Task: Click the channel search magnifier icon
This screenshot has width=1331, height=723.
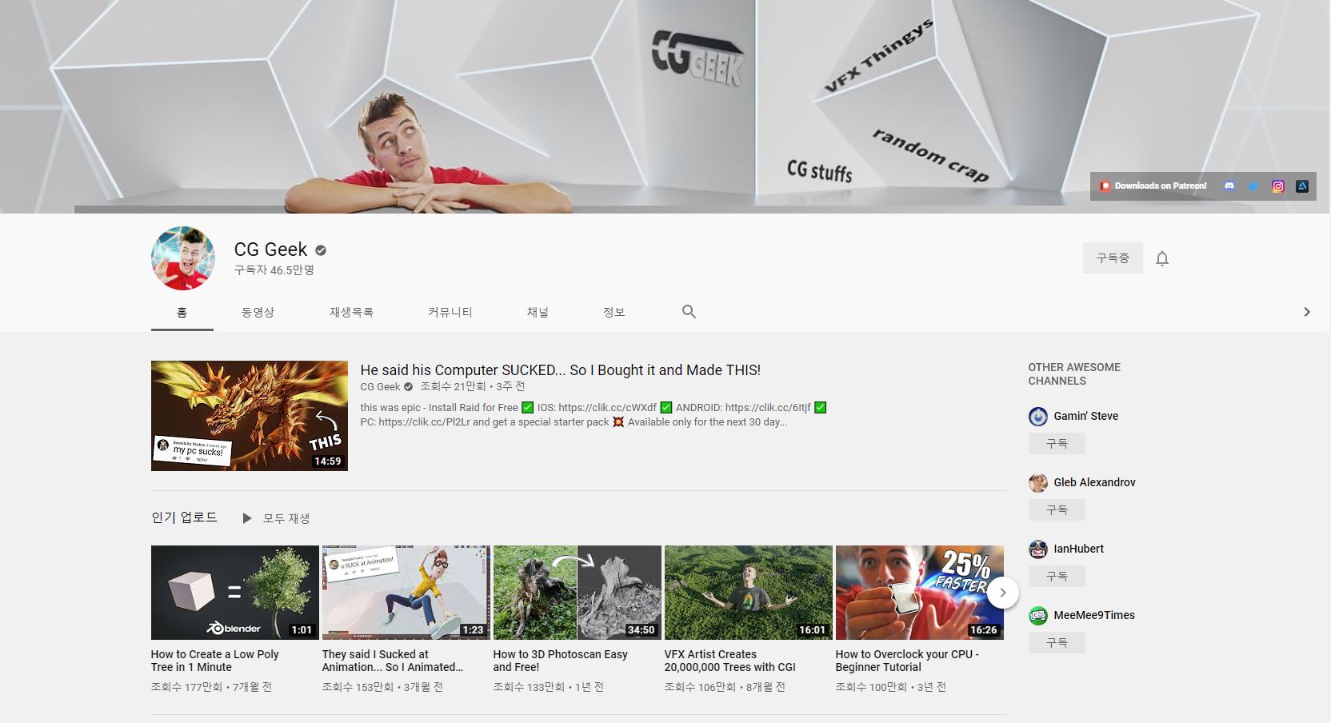Action: coord(689,312)
